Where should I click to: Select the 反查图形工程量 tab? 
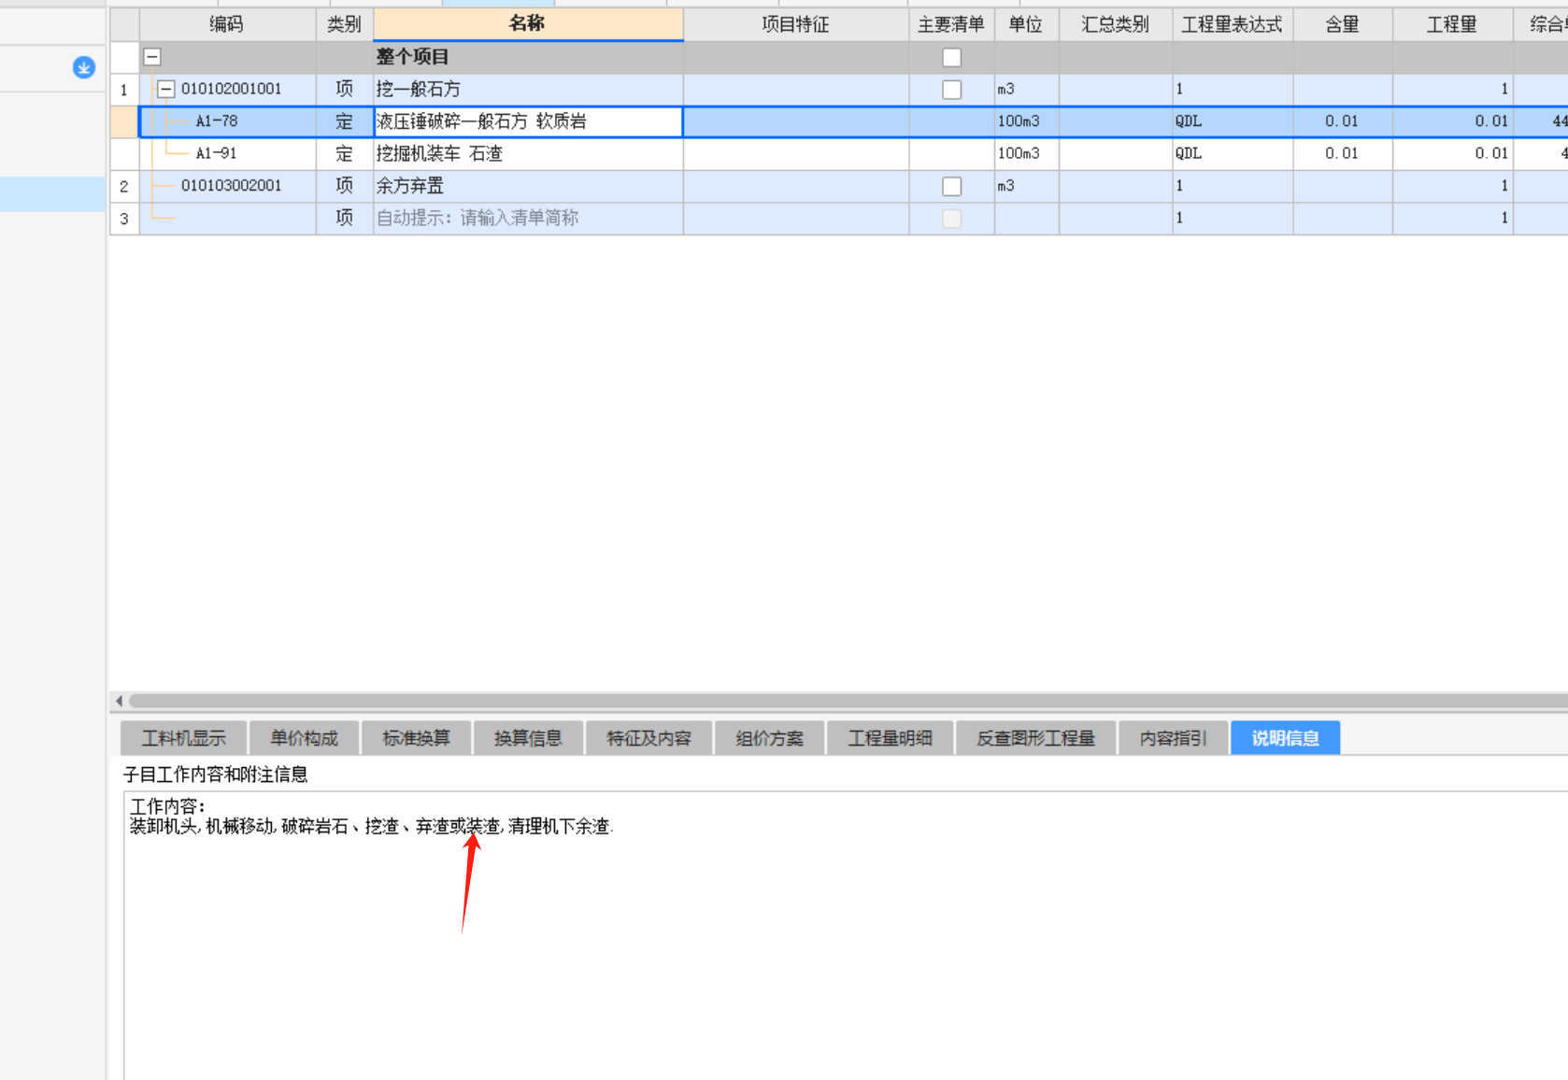(x=1035, y=738)
